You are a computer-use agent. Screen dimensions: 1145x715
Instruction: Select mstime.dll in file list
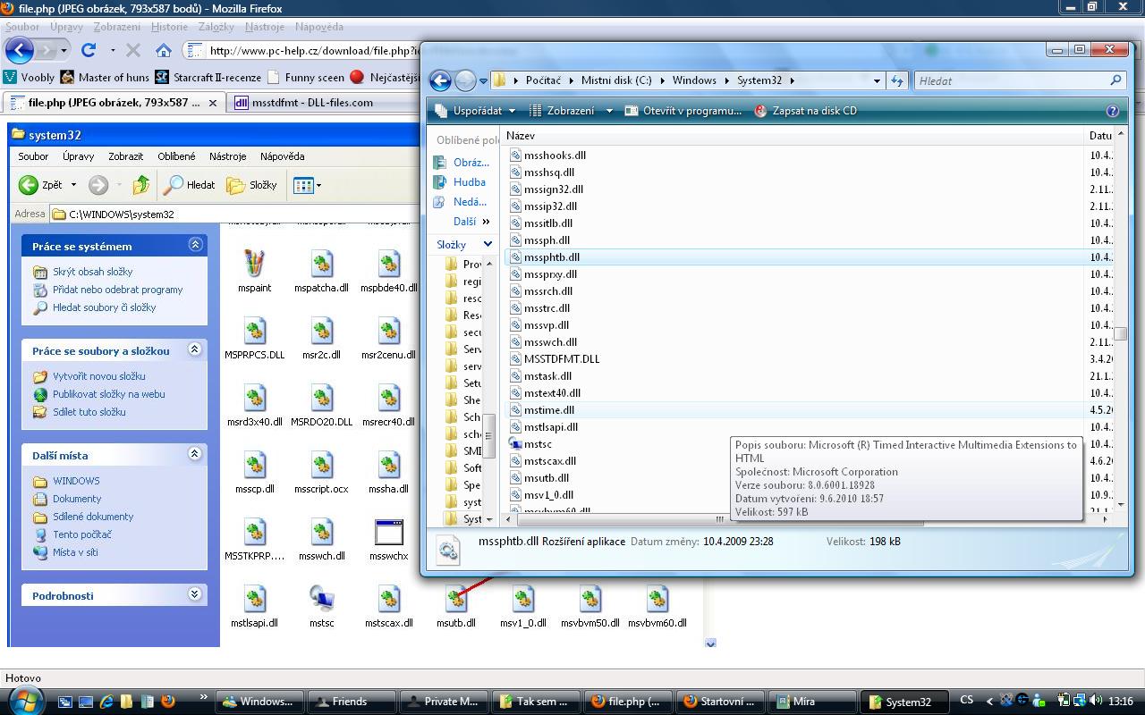tap(549, 410)
